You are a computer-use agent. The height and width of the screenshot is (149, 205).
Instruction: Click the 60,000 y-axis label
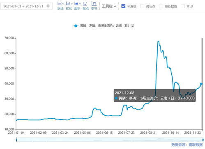[x=9, y=53]
